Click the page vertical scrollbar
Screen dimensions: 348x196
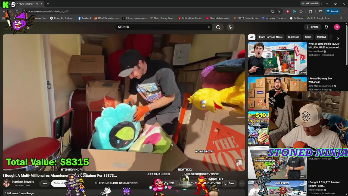pyautogui.click(x=346, y=45)
